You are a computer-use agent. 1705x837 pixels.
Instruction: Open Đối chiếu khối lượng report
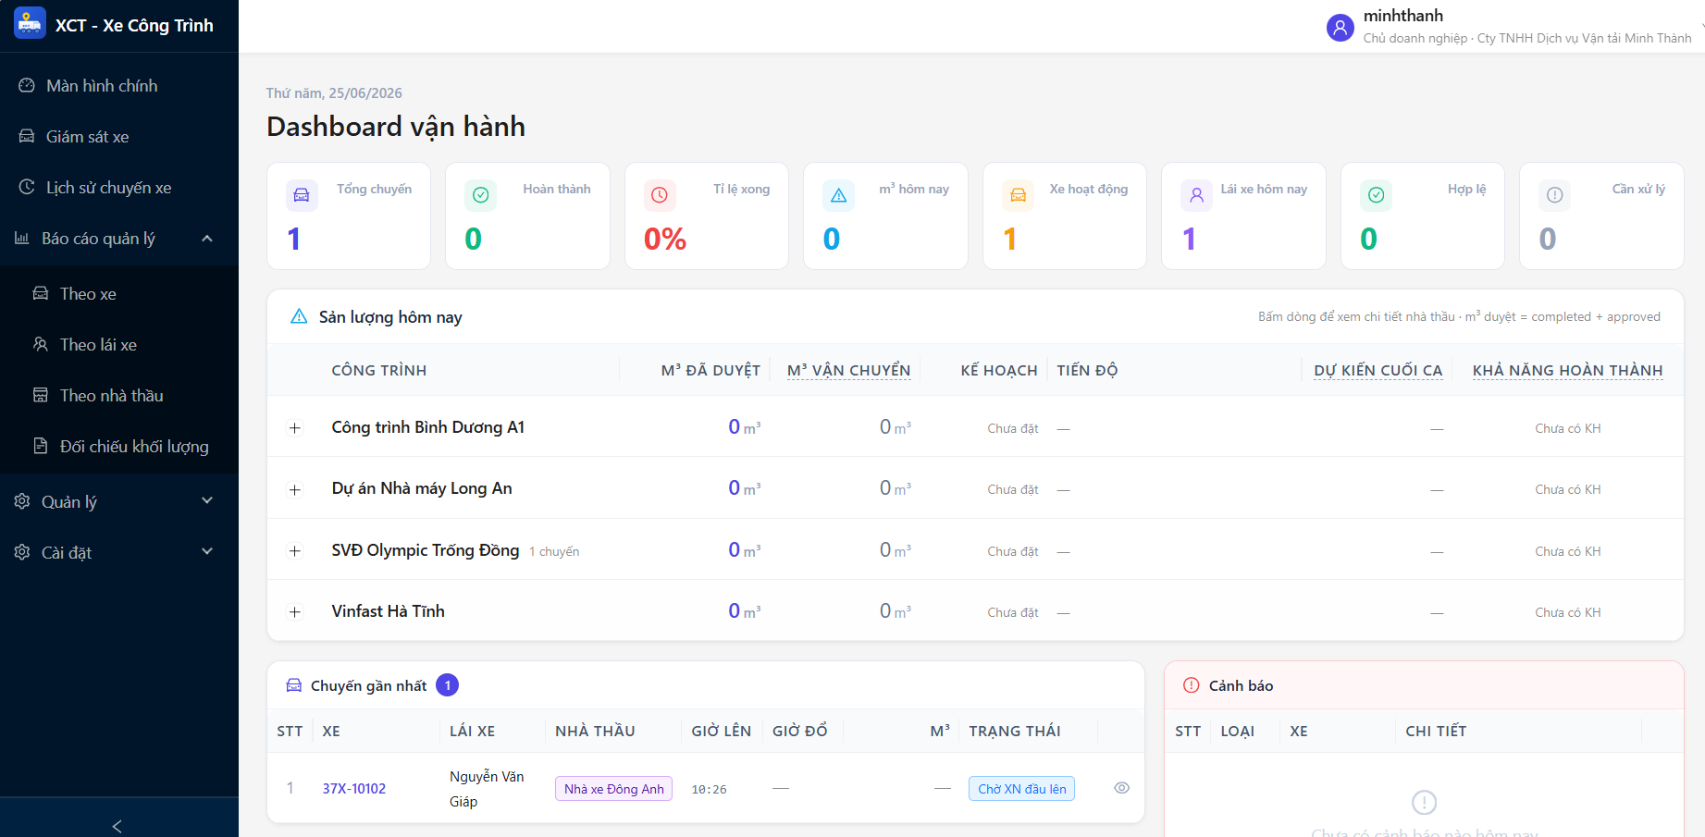click(x=119, y=447)
